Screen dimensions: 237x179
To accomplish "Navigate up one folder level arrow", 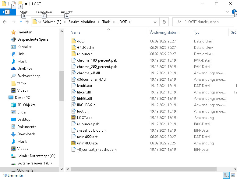I will point(27,22).
